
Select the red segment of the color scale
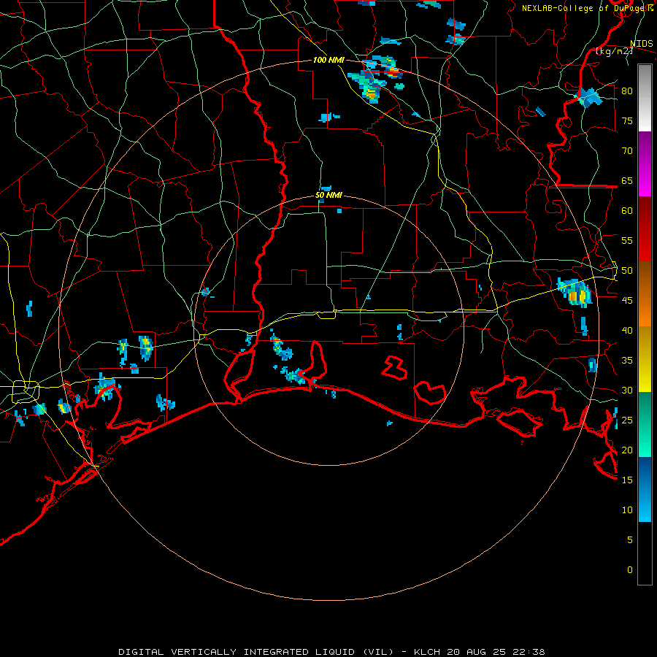click(645, 229)
